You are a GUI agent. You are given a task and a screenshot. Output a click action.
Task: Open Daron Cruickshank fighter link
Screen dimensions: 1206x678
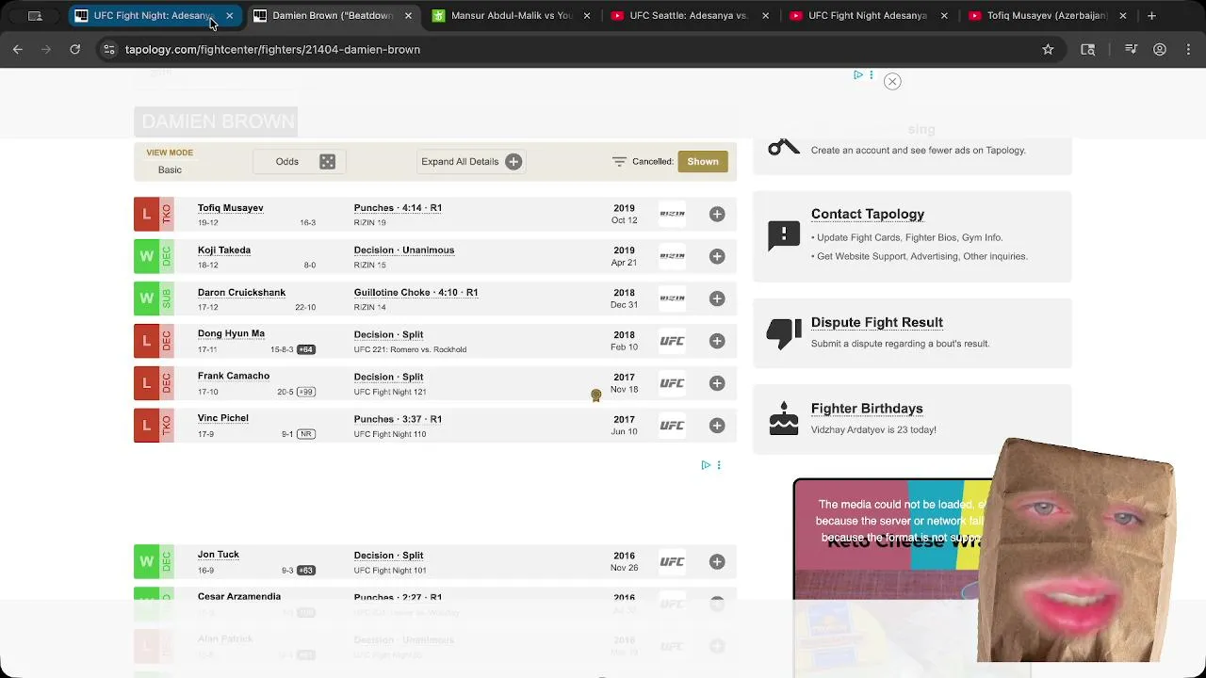click(x=241, y=293)
